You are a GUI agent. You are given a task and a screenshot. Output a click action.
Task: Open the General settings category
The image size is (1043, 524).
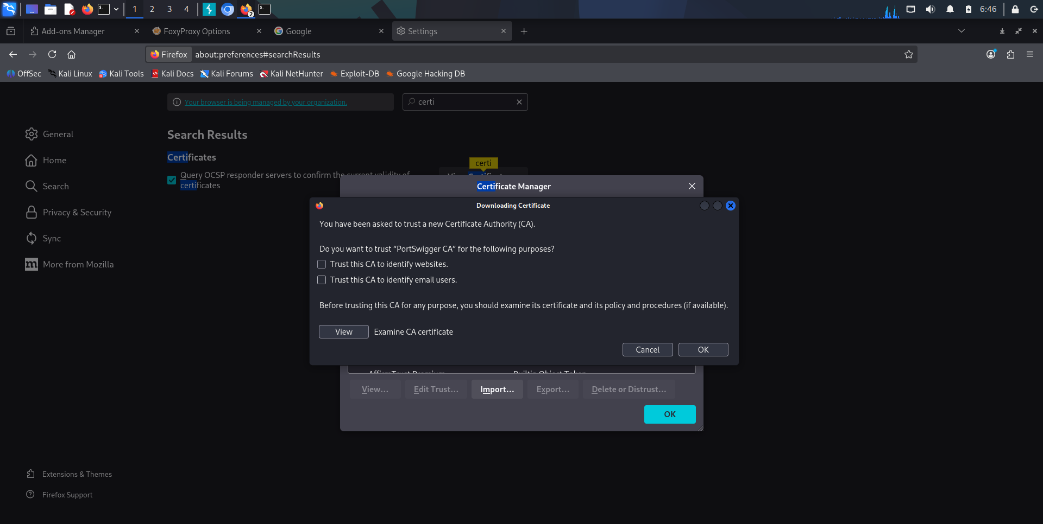(x=49, y=134)
